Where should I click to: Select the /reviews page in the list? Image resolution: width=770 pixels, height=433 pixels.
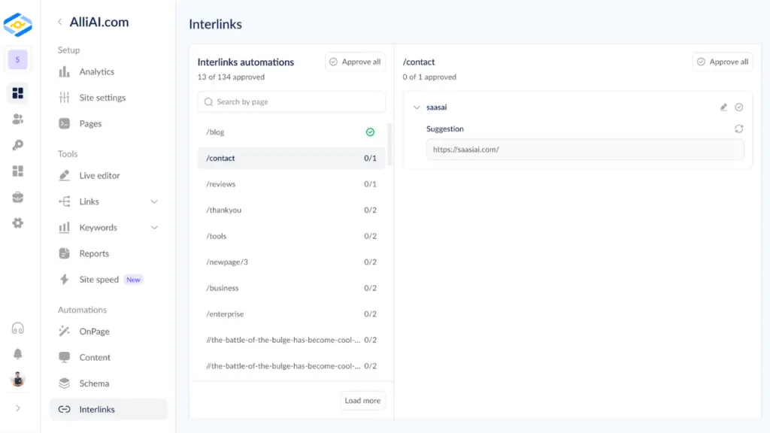pyautogui.click(x=221, y=184)
